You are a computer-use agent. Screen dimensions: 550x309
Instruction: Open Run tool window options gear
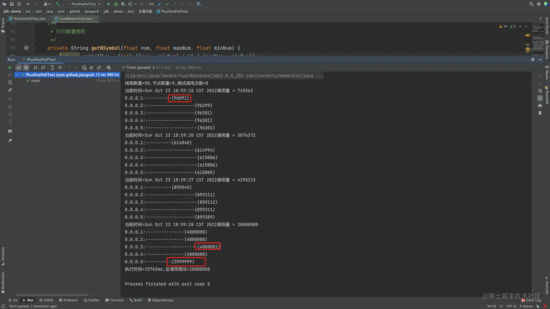pyautogui.click(x=533, y=60)
